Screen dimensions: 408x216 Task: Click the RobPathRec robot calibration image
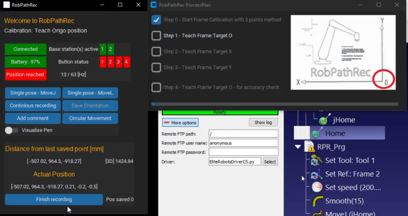(343, 52)
